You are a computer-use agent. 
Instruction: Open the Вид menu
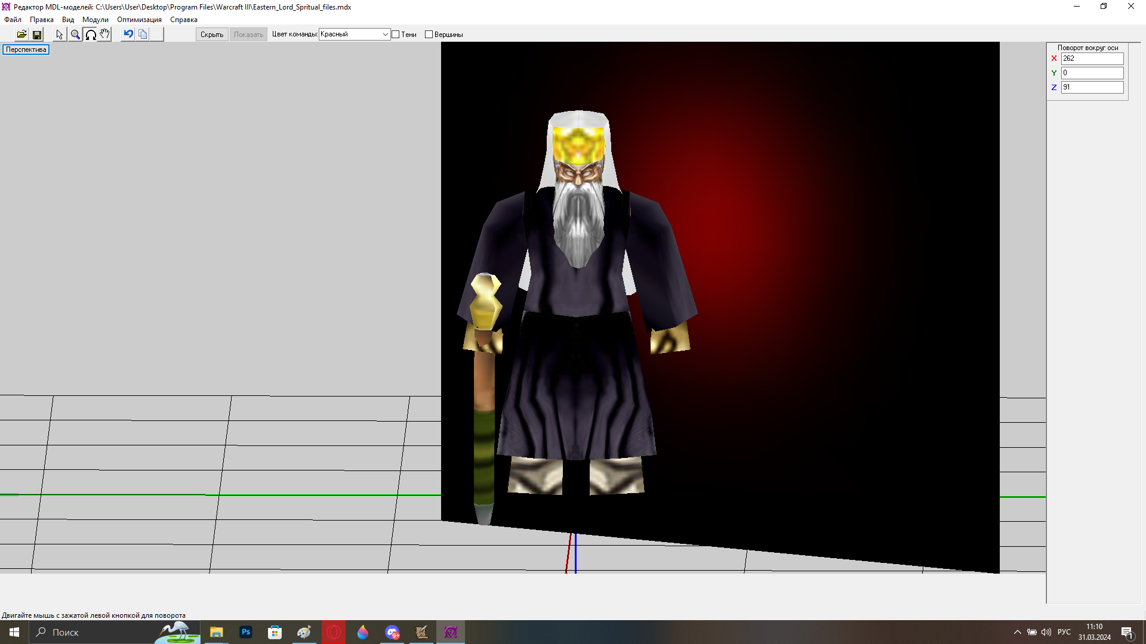tap(68, 20)
